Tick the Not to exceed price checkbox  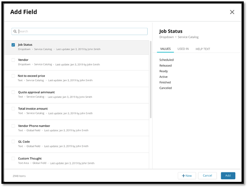[13, 76]
